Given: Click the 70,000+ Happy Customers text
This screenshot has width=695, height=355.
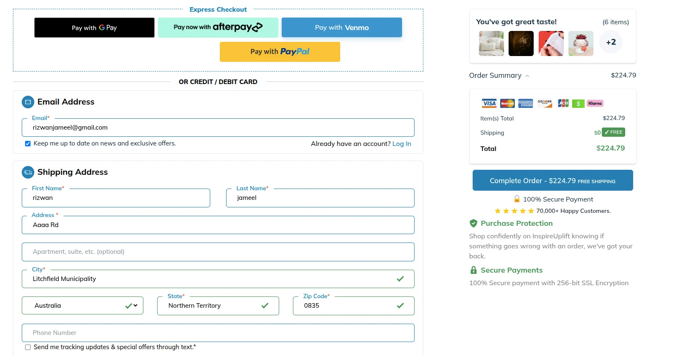Looking at the screenshot, I should 573,211.
